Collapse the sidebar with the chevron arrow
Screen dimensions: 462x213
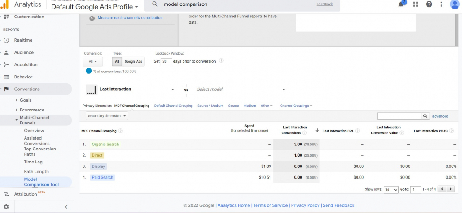tap(66, 207)
